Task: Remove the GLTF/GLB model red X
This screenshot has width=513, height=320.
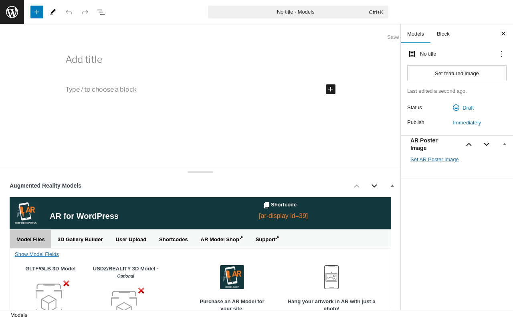Action: 66,284
